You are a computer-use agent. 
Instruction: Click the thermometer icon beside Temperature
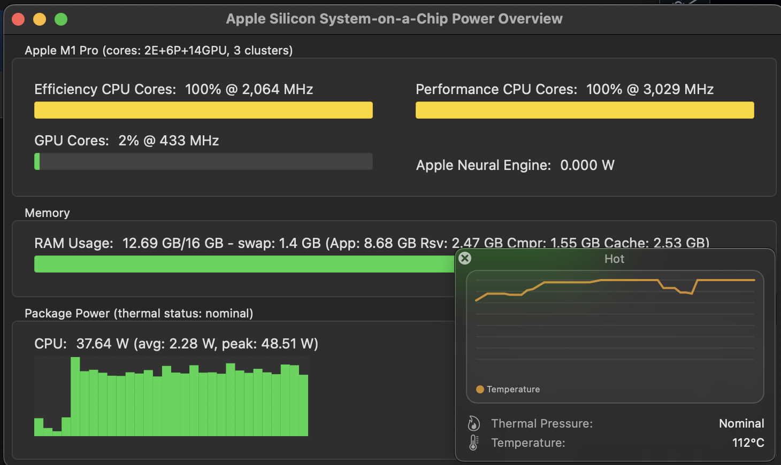point(473,443)
